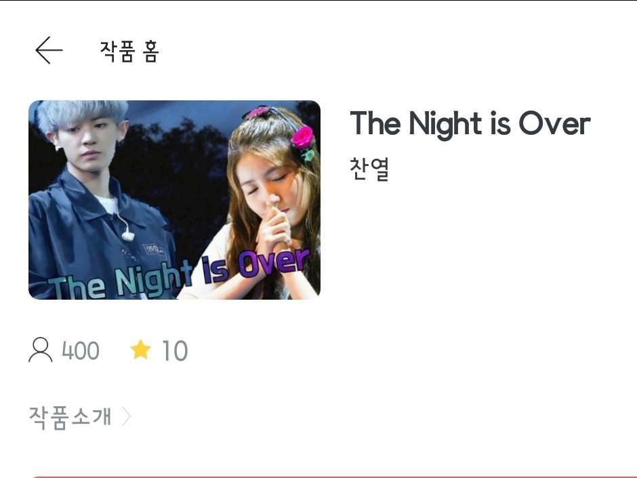Click the pink rose on the cover
637x478 pixels.
pos(303,137)
